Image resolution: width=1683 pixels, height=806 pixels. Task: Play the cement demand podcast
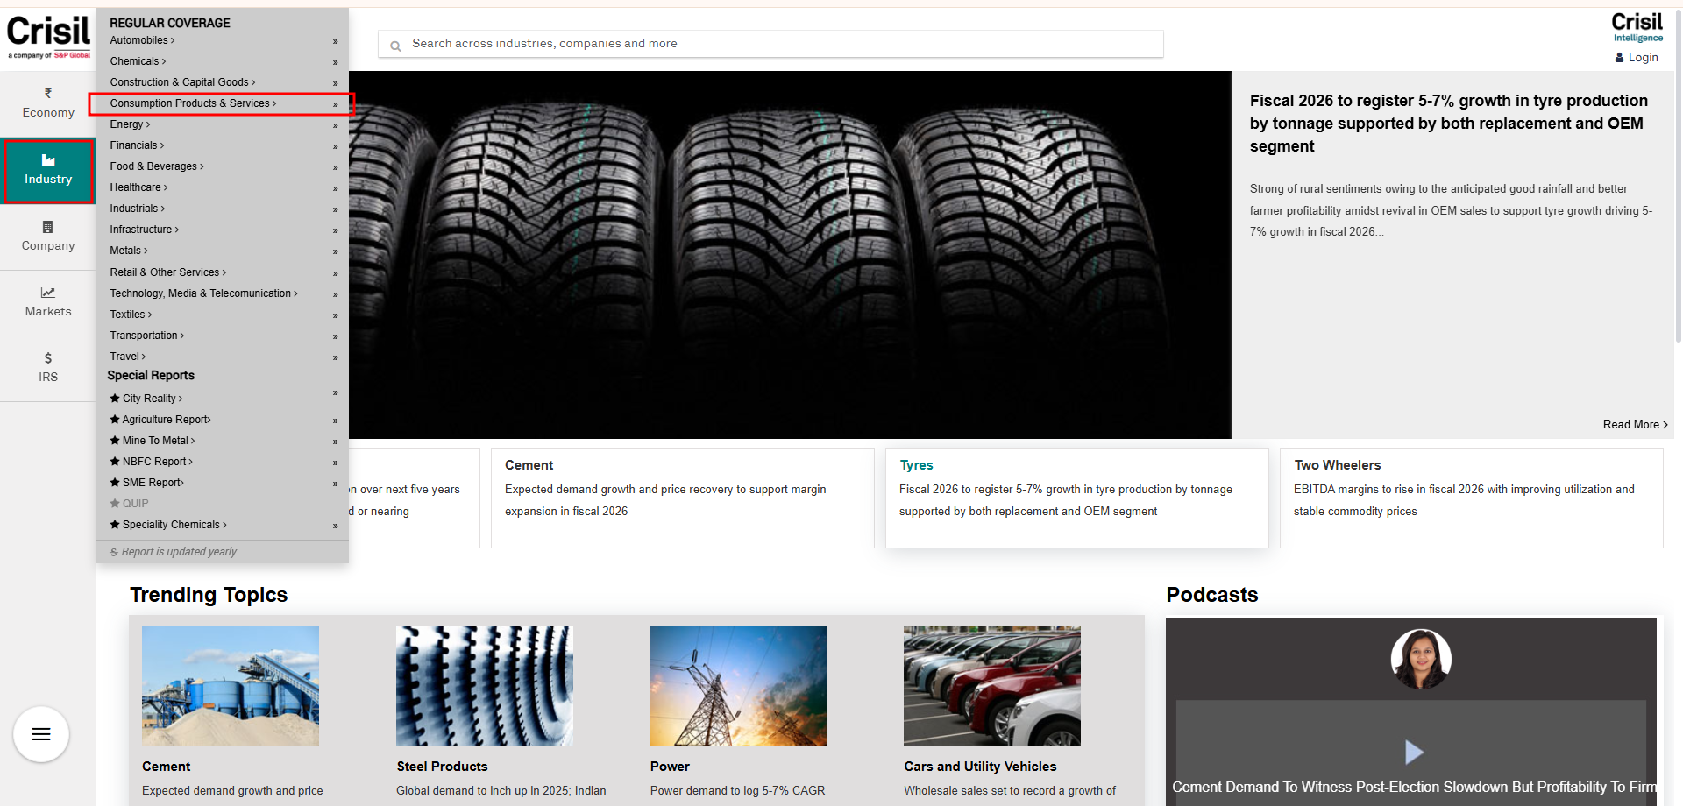(1413, 752)
